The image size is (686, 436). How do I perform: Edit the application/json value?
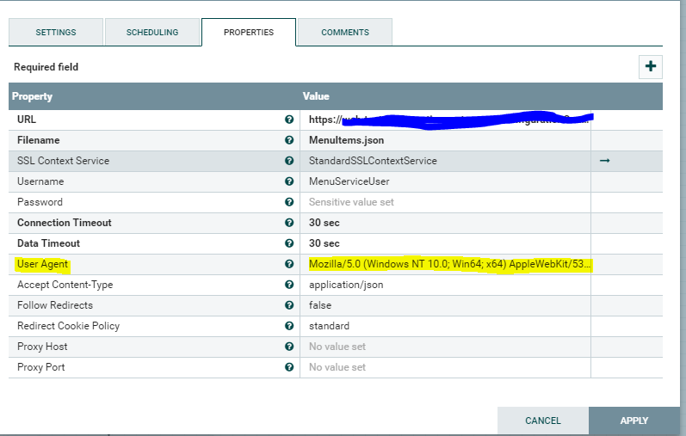pos(445,285)
